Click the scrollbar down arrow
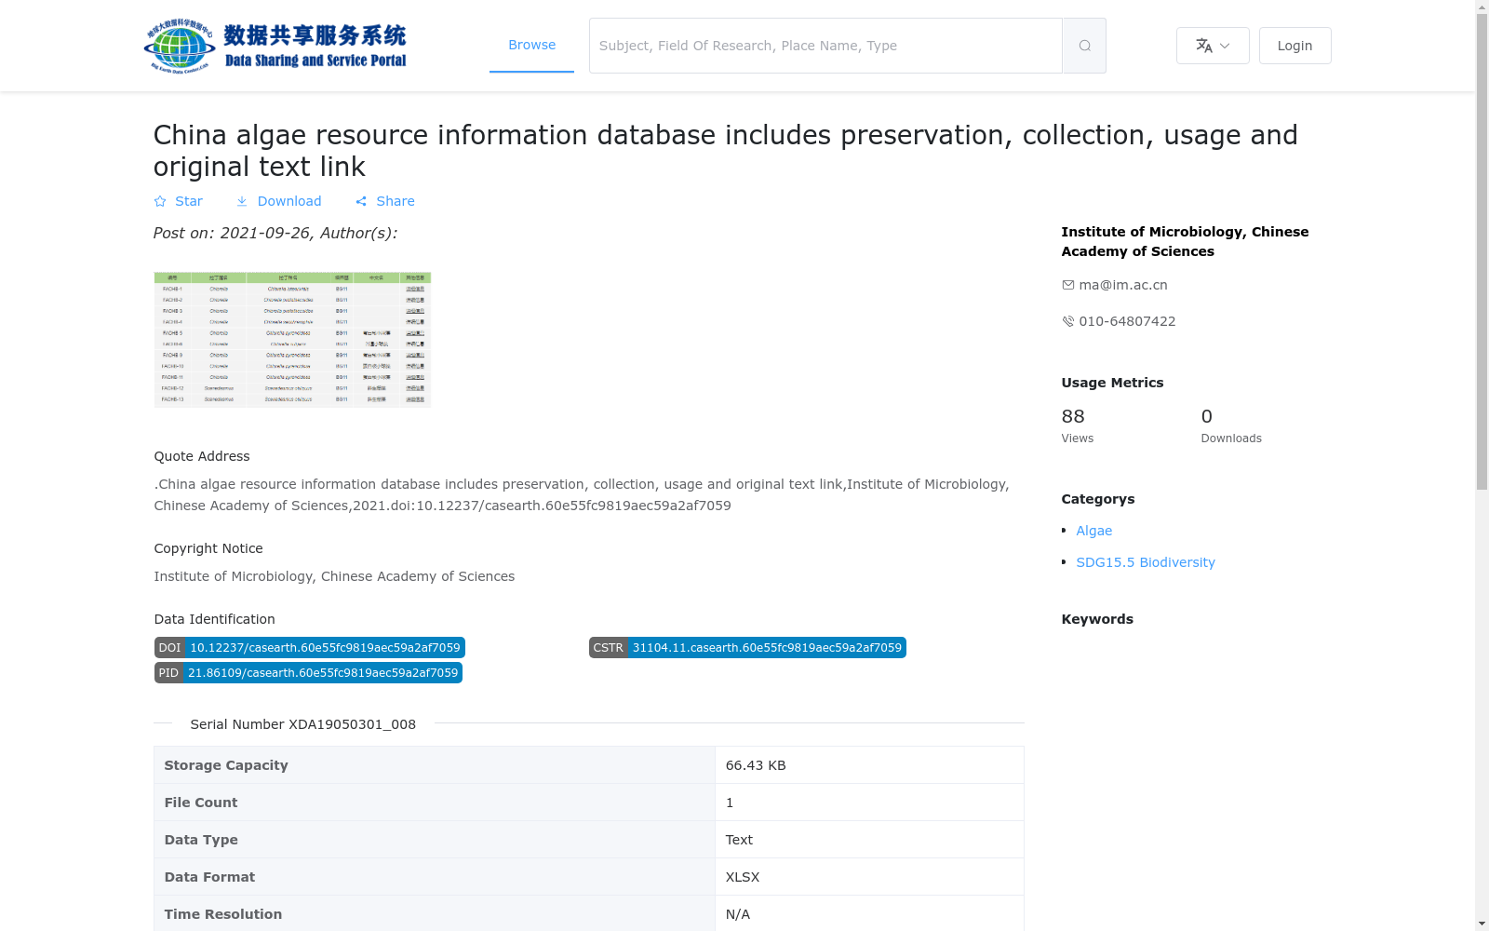1489x931 pixels. (x=1482, y=924)
